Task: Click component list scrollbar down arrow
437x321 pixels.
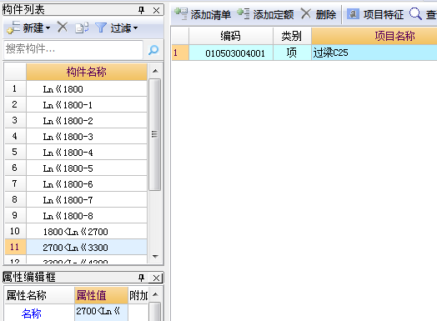Action: [155, 256]
